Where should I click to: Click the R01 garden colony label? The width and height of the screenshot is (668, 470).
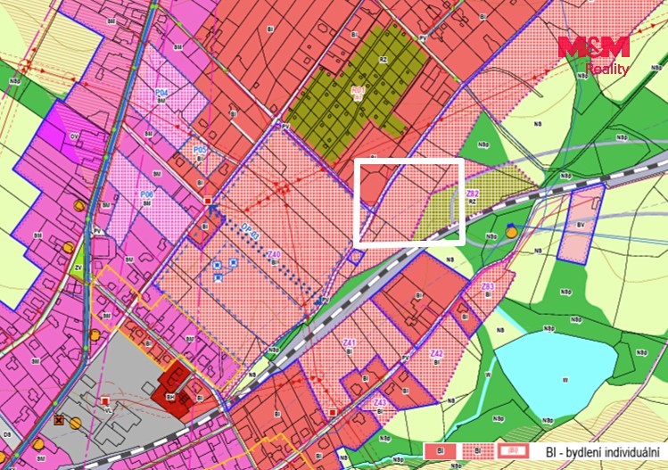pyautogui.click(x=358, y=90)
